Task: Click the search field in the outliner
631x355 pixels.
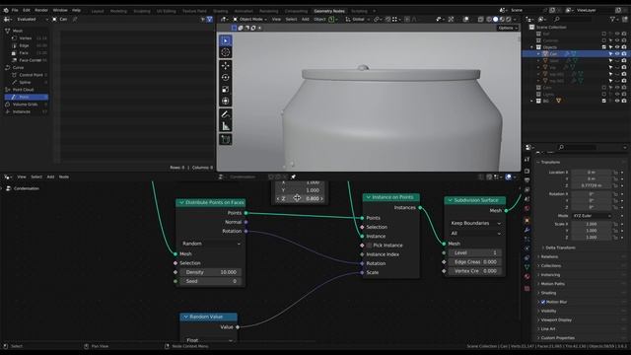Action: point(572,19)
